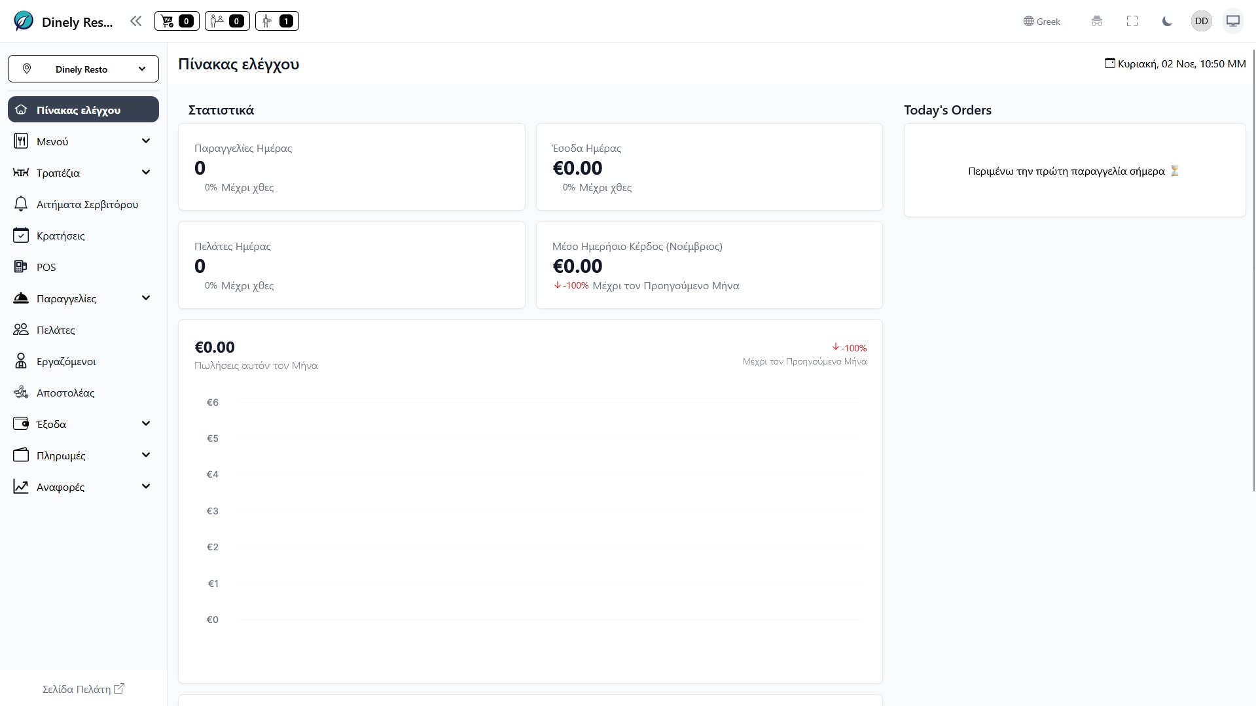Open the Αποστολέας section
The width and height of the screenshot is (1256, 706).
point(64,393)
